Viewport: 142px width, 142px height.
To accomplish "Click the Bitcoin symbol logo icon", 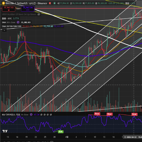I will [x=3, y=3].
